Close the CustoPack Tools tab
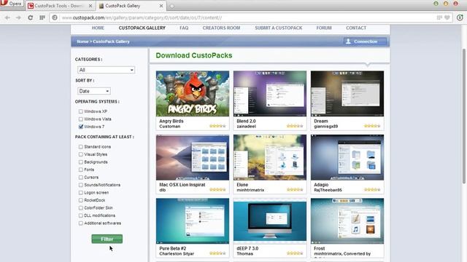This screenshot has height=262, width=467. pos(90,6)
